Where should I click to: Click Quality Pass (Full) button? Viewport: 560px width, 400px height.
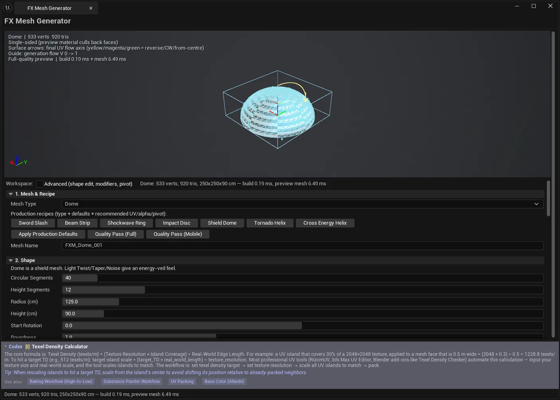click(116, 234)
